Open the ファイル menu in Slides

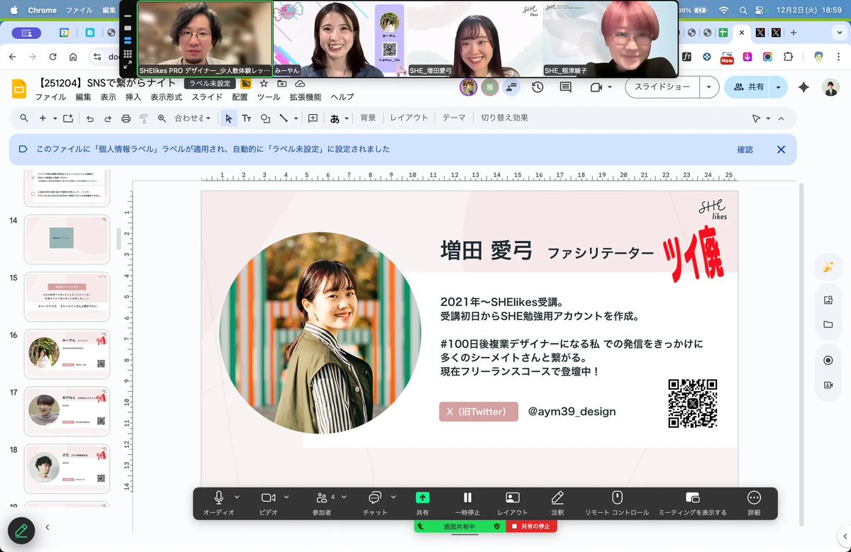(x=50, y=97)
